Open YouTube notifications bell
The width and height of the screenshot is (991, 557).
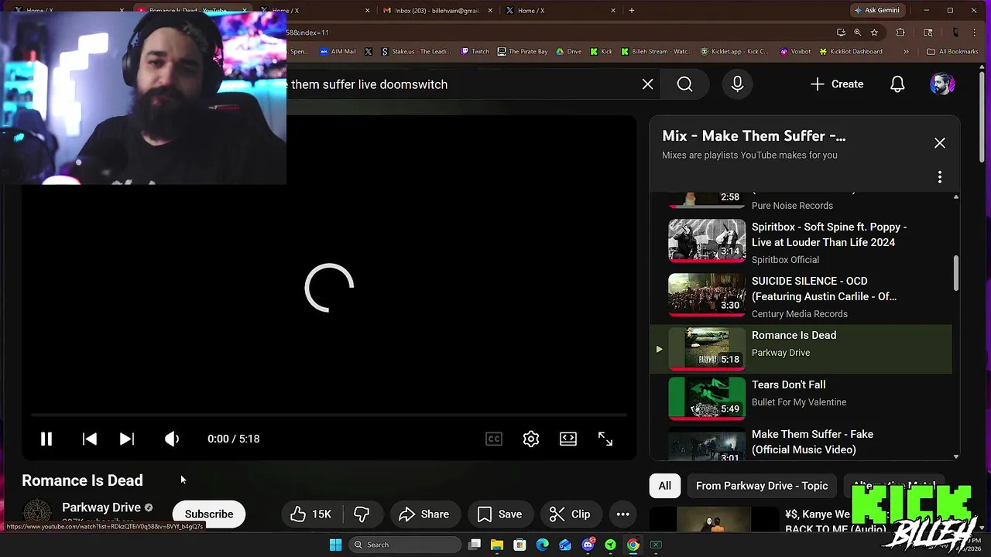(x=897, y=84)
